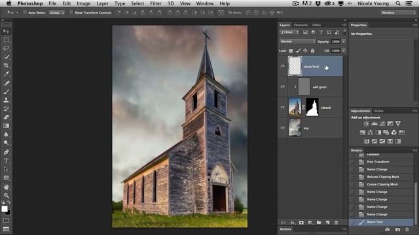The width and height of the screenshot is (419, 235).
Task: Open the Select menu
Action: (x=137, y=3)
